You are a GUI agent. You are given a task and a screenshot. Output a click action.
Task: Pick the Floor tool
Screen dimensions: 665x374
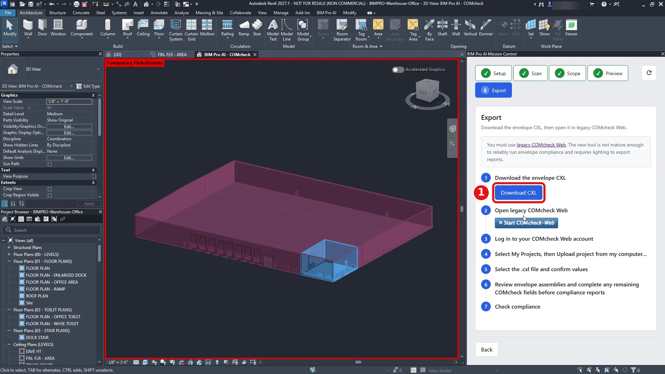point(159,28)
